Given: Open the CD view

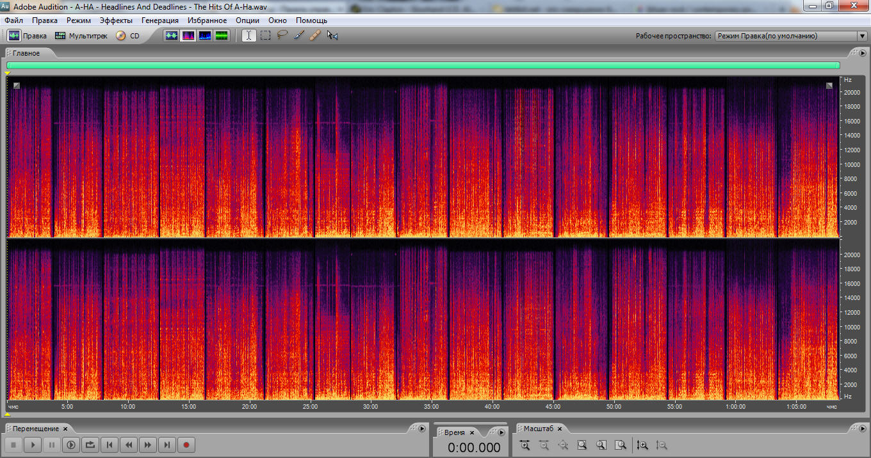Looking at the screenshot, I should coord(127,36).
